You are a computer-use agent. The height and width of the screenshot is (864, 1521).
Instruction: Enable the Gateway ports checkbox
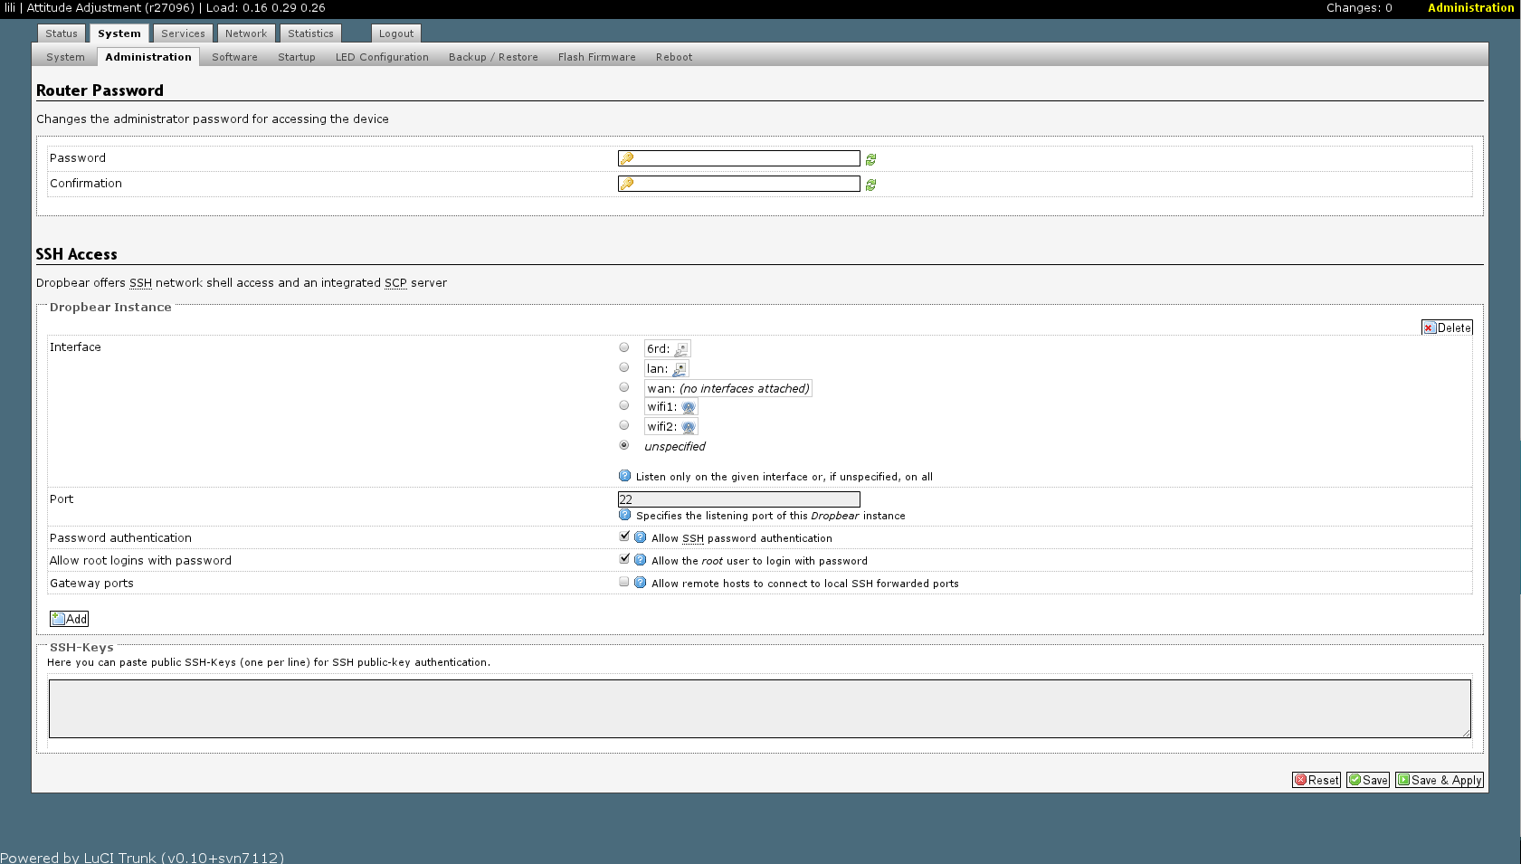pyautogui.click(x=624, y=582)
